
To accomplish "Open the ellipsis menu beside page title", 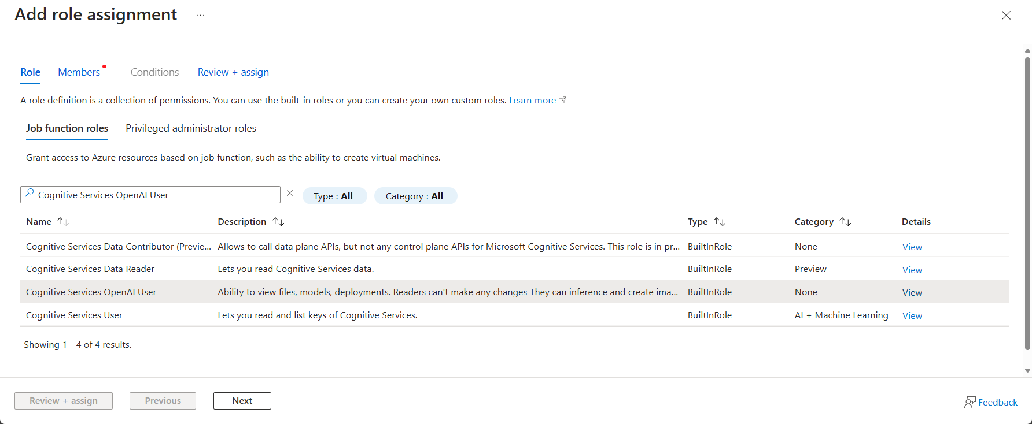I will pos(200,16).
